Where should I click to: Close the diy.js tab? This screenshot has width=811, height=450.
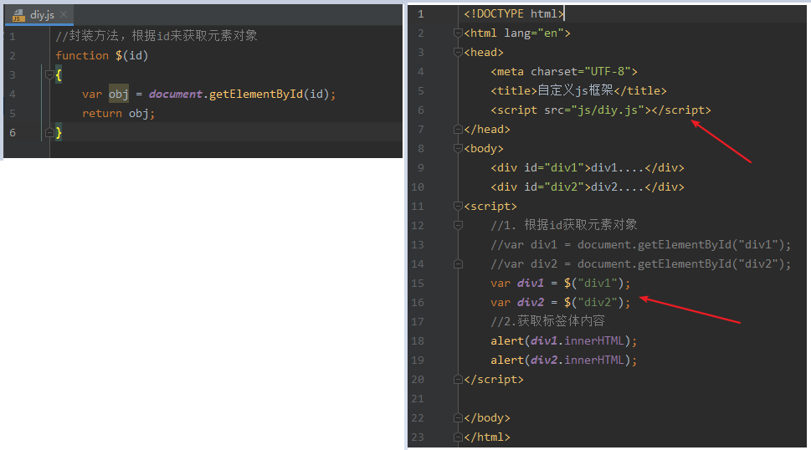(x=64, y=14)
